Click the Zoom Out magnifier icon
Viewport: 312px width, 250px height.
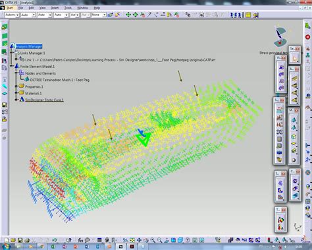159,240
